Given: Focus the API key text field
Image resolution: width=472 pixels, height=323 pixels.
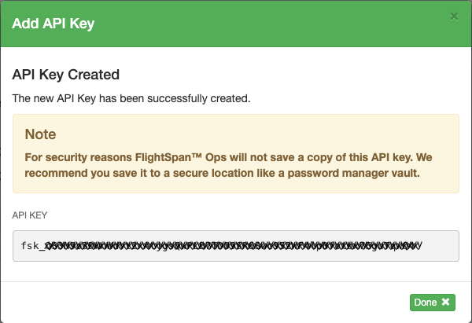Looking at the screenshot, I should point(236,246).
